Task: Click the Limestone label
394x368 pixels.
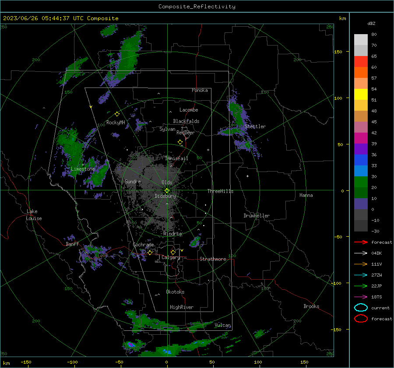Action: click(x=83, y=169)
